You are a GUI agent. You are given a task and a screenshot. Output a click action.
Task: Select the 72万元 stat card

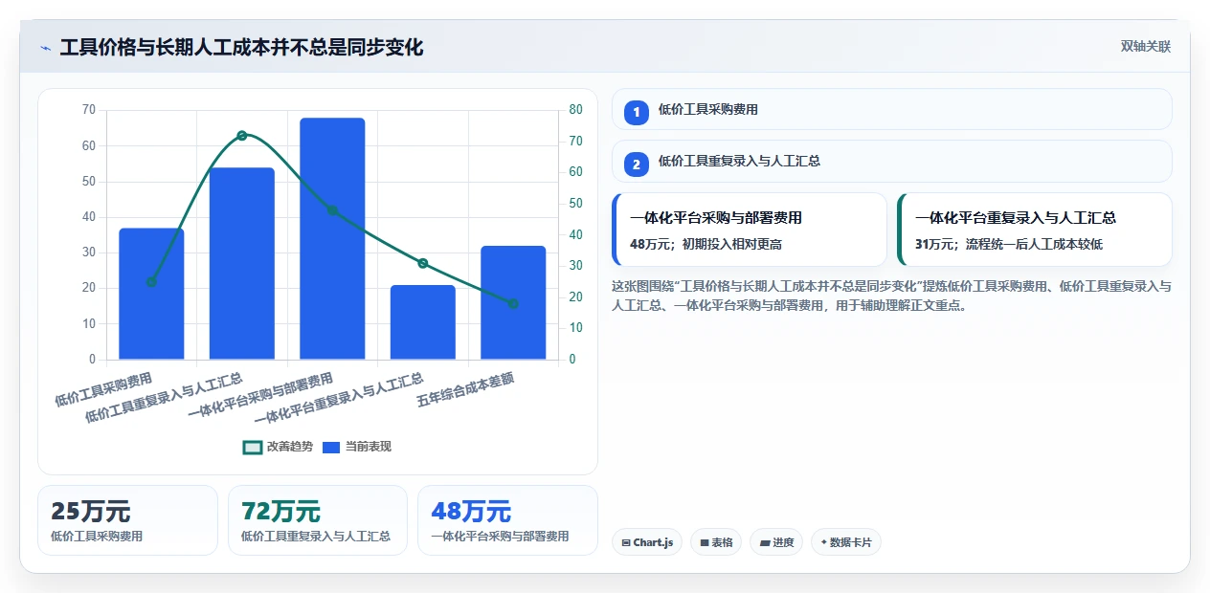318,520
